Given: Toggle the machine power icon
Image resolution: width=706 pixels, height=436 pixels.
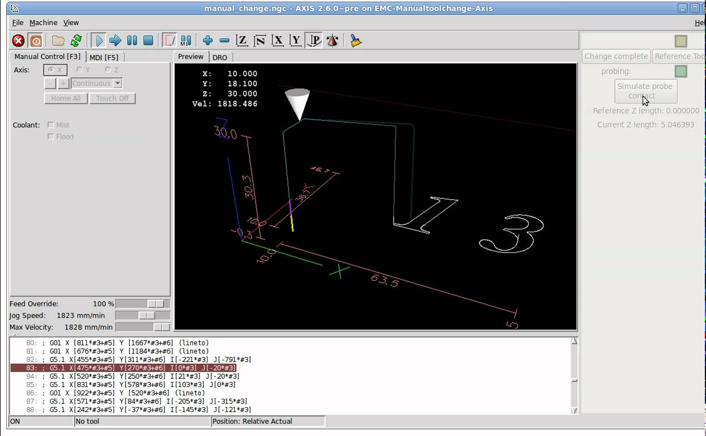Looking at the screenshot, I should point(36,41).
